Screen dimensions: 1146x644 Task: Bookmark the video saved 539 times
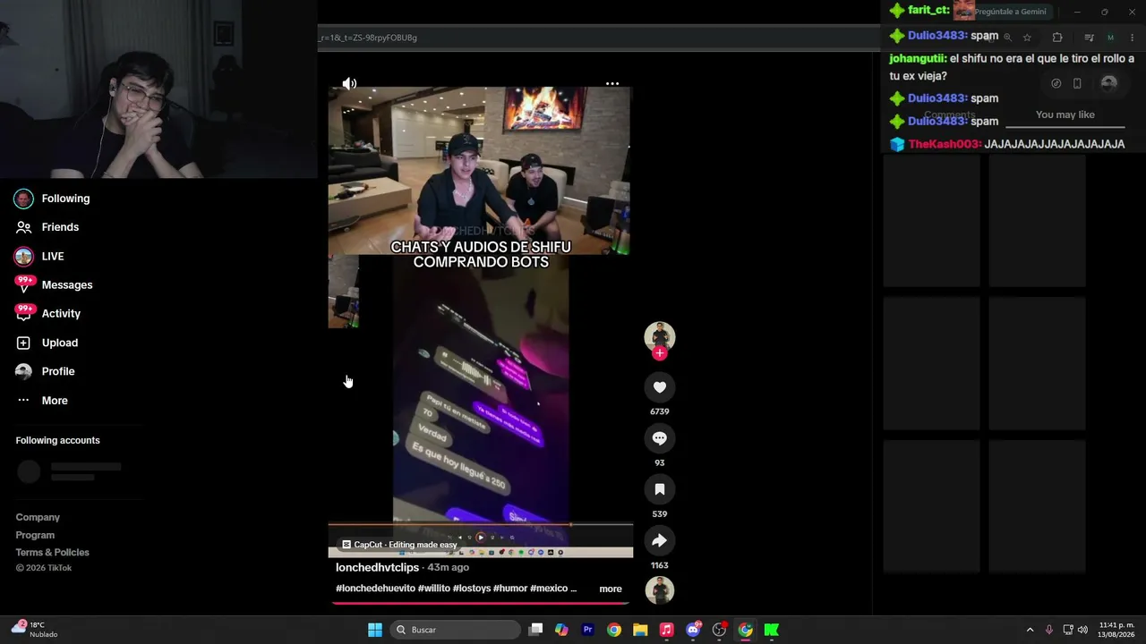click(x=660, y=489)
